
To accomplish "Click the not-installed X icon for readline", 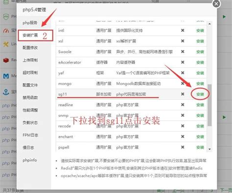I will click(183, 105).
